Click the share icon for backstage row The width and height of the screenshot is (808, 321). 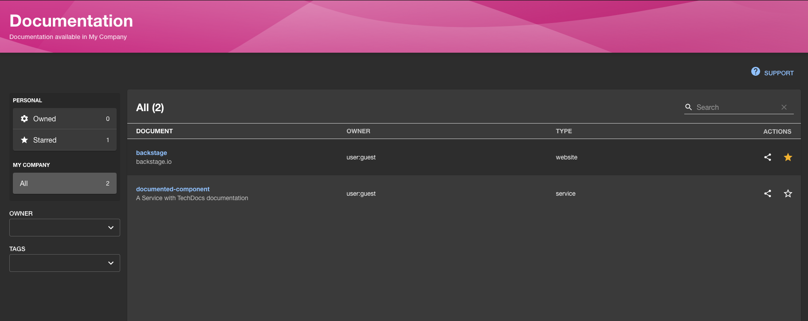768,157
